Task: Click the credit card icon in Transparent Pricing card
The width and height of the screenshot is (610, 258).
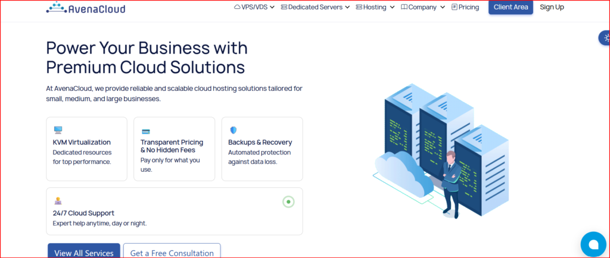Action: point(146,131)
